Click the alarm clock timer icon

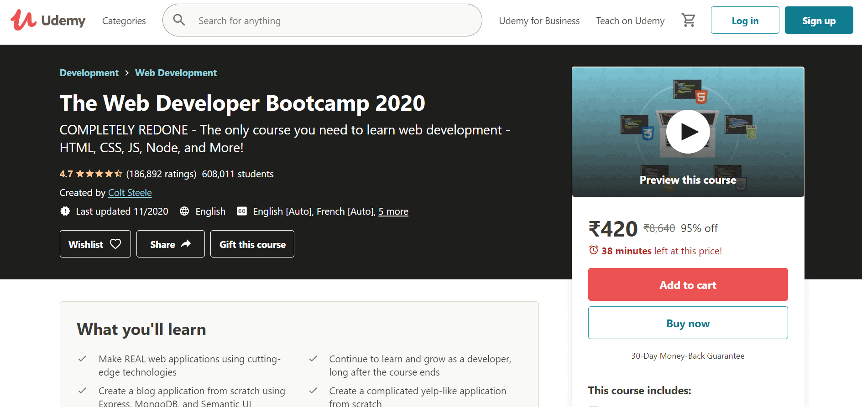[x=593, y=250]
